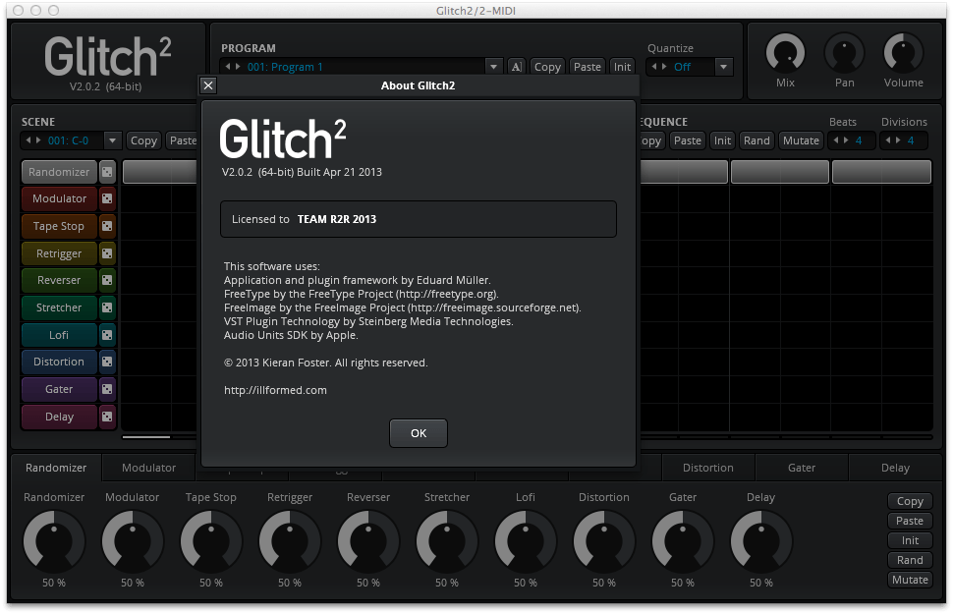The image size is (953, 614).
Task: Click bottom-right Init button
Action: click(910, 540)
